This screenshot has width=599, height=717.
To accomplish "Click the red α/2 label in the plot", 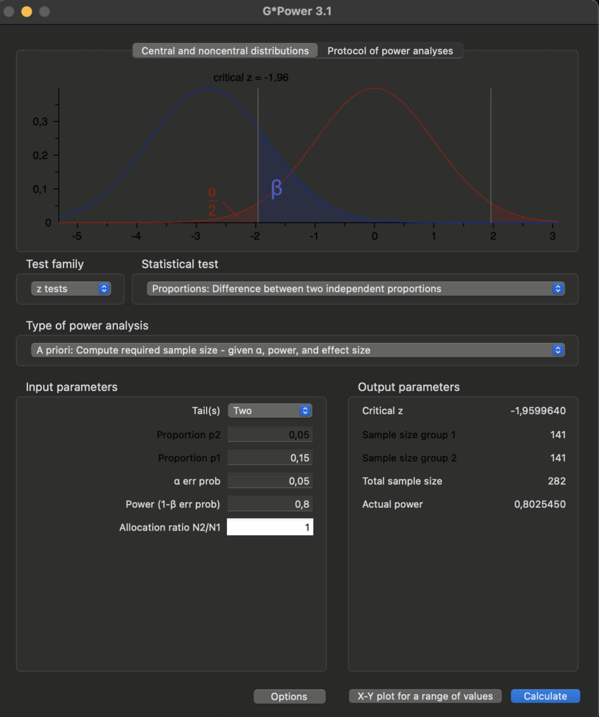I will [212, 201].
